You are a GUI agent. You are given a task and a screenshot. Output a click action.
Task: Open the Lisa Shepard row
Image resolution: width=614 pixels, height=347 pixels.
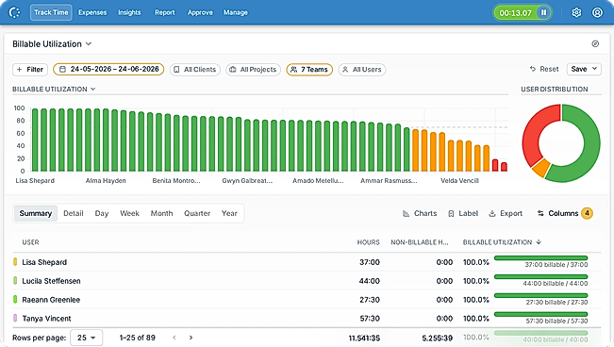click(307, 262)
